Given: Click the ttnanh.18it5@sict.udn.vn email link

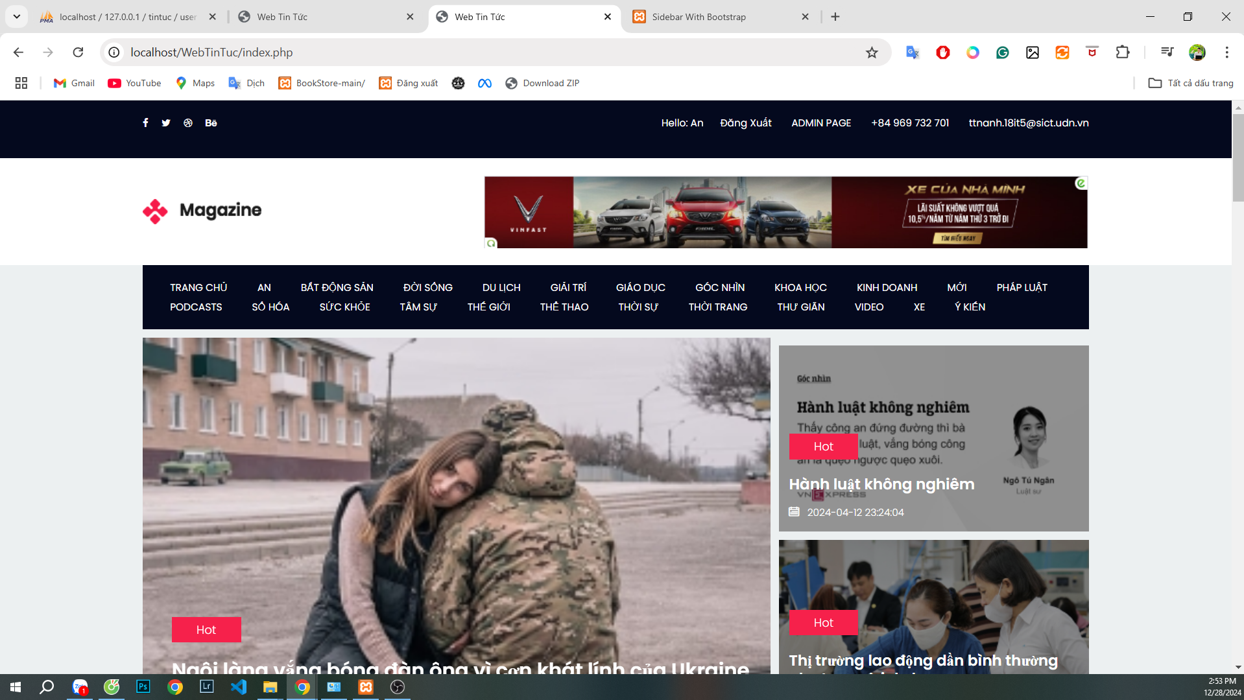Looking at the screenshot, I should [1029, 123].
